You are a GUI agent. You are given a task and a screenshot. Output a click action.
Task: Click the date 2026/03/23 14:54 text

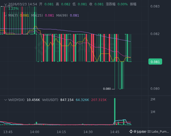point(23,4)
